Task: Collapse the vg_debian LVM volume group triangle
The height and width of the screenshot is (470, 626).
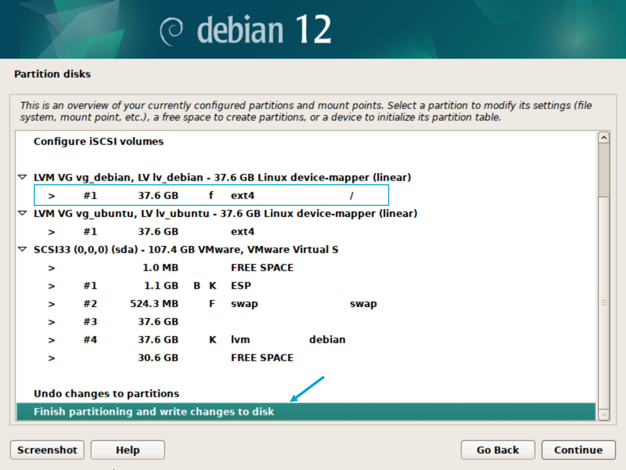Action: tap(22, 177)
